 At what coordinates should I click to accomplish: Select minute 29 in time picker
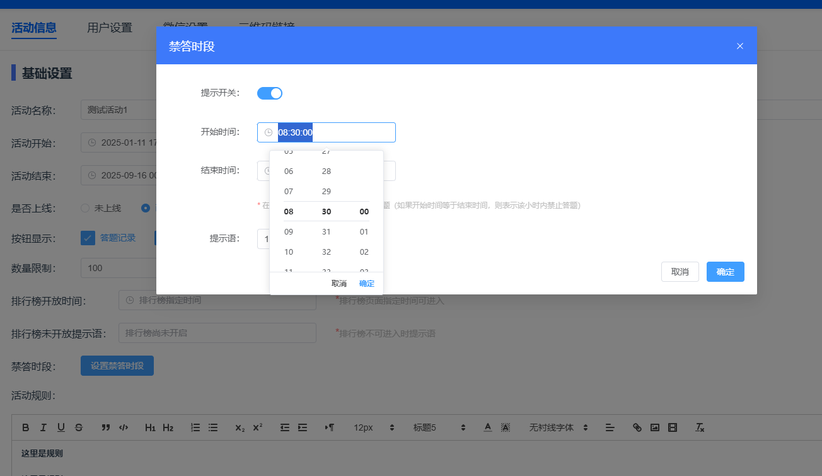pos(327,192)
